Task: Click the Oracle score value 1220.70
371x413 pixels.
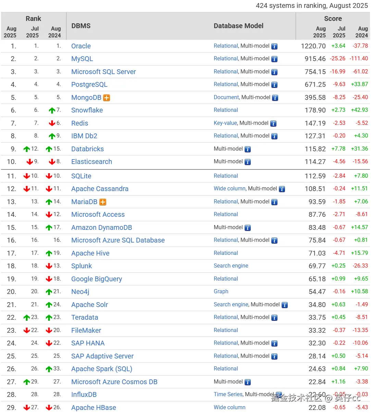Action: pyautogui.click(x=313, y=46)
